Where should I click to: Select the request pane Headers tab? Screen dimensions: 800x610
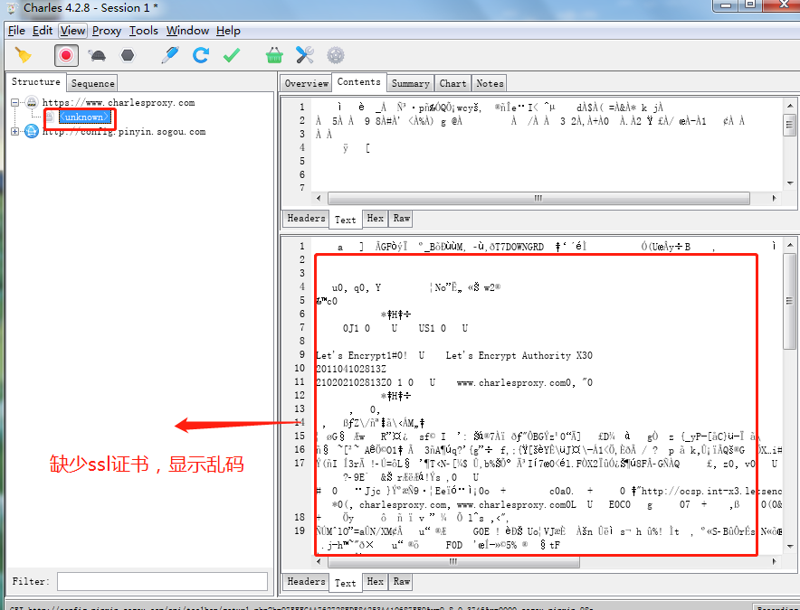pyautogui.click(x=306, y=218)
